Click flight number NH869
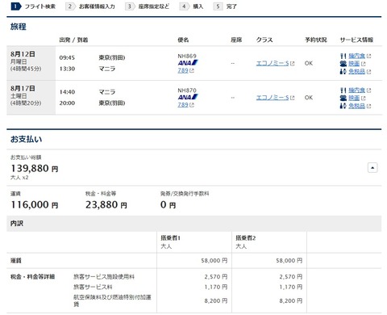This screenshot has height=315, width=387. (187, 56)
